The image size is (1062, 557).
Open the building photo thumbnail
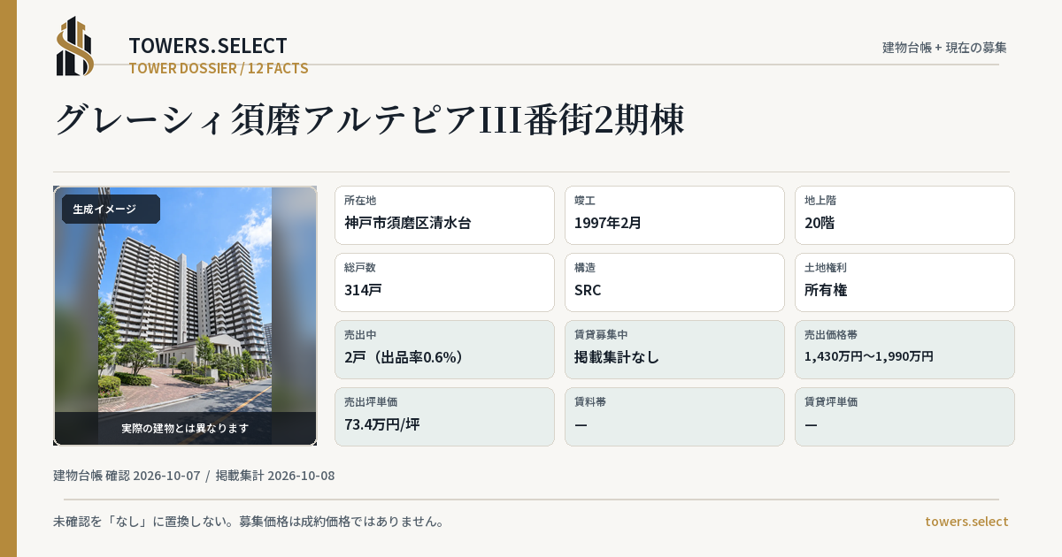point(185,316)
